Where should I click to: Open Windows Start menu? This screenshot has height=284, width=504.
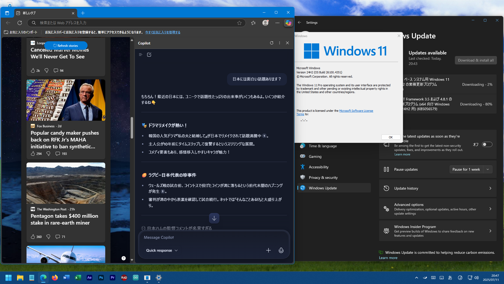9,278
